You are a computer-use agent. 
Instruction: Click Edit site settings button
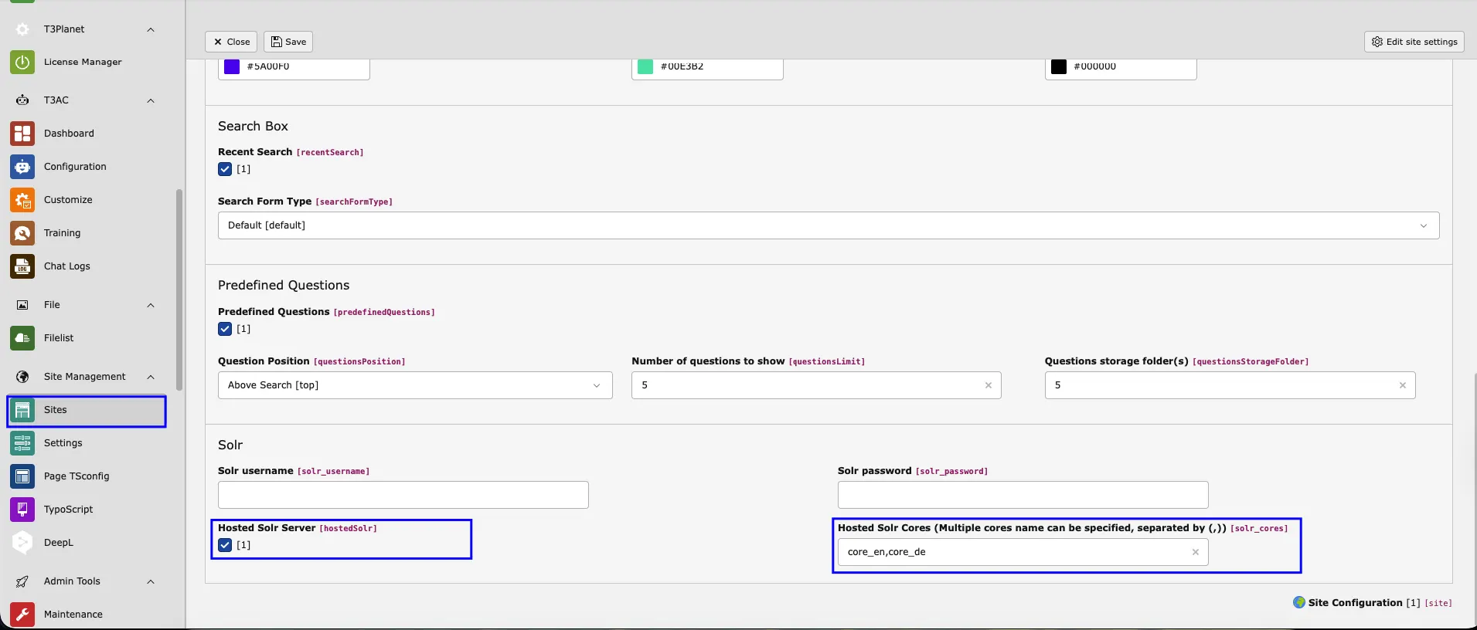coord(1414,42)
